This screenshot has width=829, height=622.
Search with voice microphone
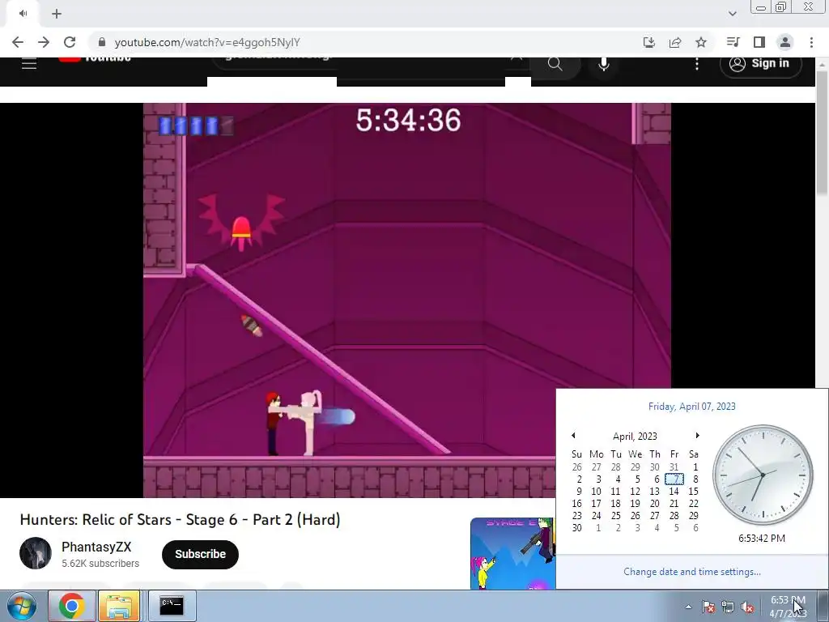click(x=604, y=64)
